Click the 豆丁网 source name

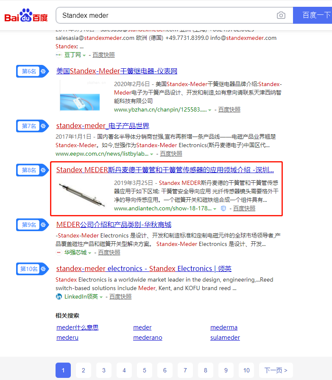tap(73, 55)
